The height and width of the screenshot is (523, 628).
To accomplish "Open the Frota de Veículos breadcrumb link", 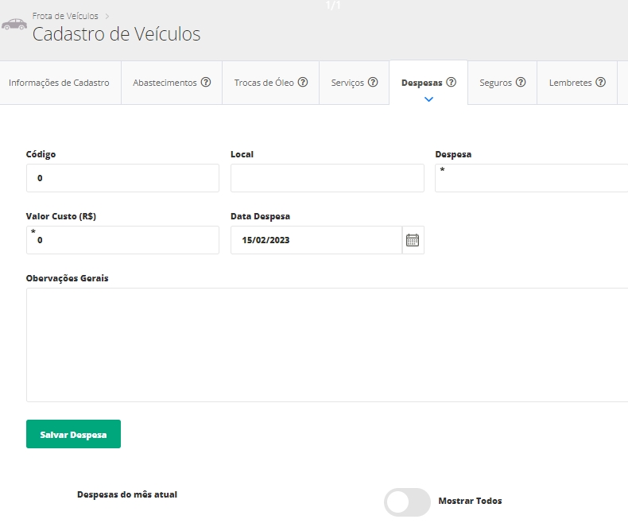I will 65,16.
